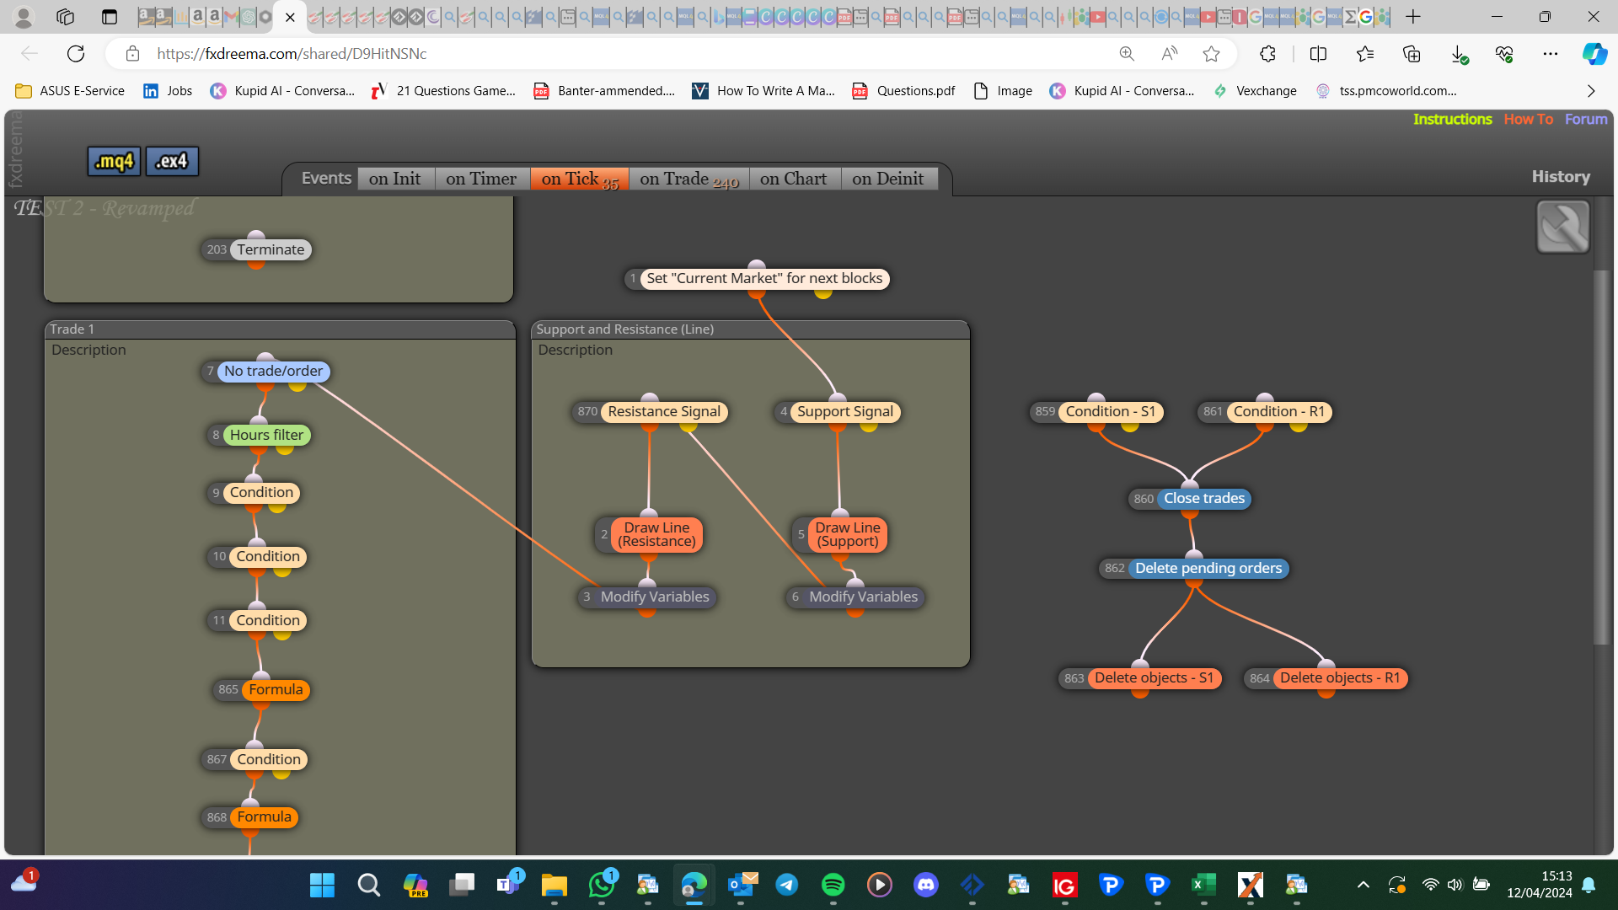Open the tab actions menu icon

coord(109,16)
